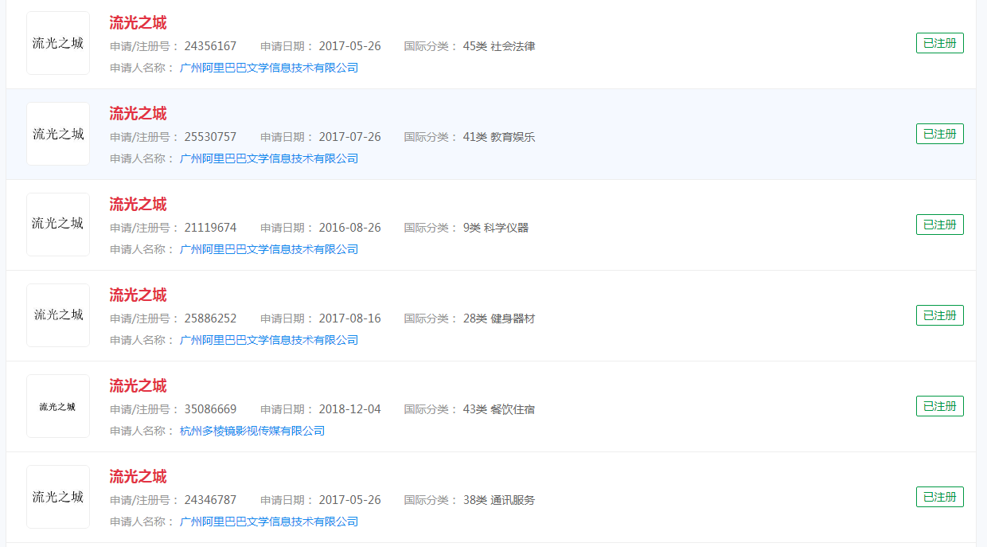Open applicant 广州阿里巴巴文学 in 28类 row

tap(269, 340)
